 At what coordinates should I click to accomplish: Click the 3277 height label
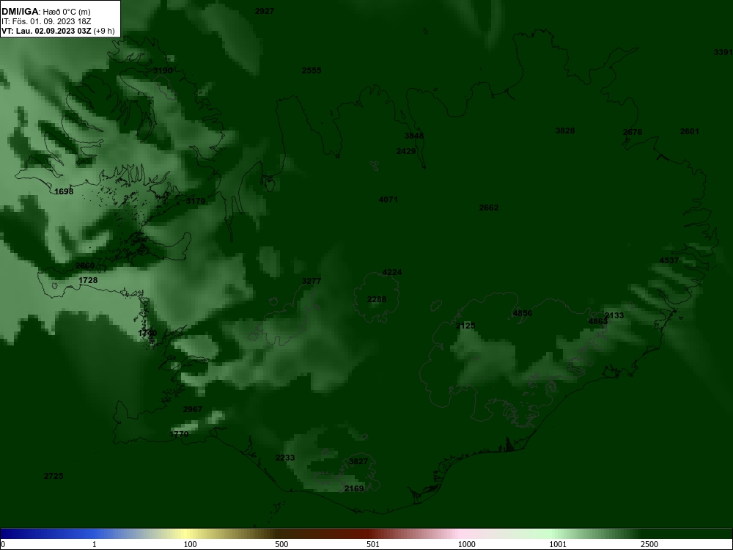[x=312, y=281]
